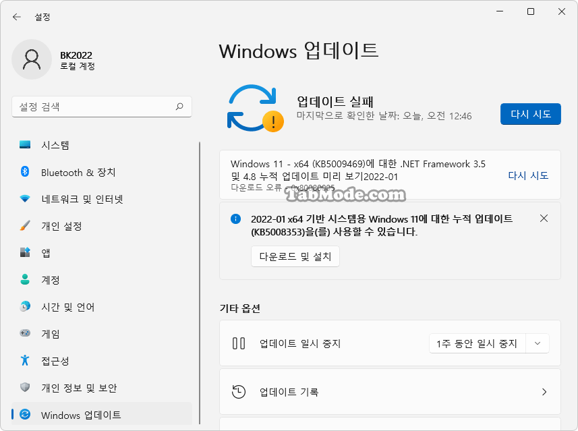The image size is (578, 431).
Task: Click the 설정 검색 search field
Action: 102,107
